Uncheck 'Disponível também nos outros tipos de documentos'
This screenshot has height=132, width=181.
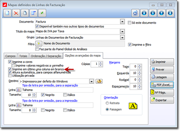[x=37, y=26]
